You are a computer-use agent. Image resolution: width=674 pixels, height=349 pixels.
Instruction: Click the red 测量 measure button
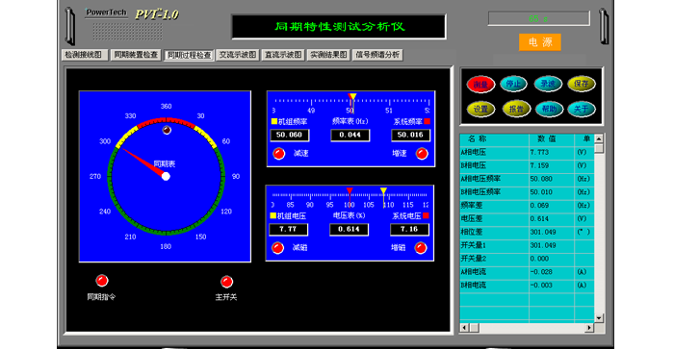click(x=480, y=85)
